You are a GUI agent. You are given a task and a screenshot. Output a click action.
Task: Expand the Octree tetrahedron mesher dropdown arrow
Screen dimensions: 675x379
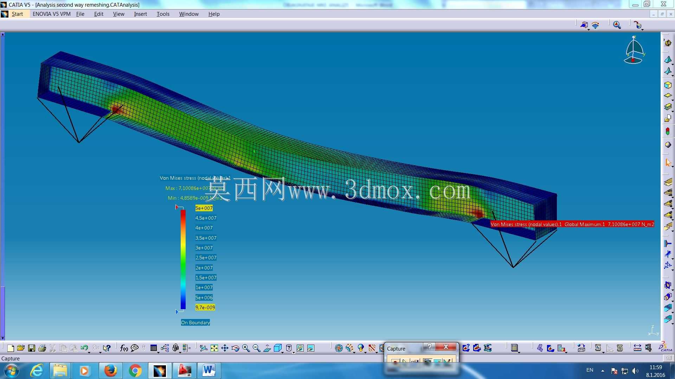(x=672, y=64)
